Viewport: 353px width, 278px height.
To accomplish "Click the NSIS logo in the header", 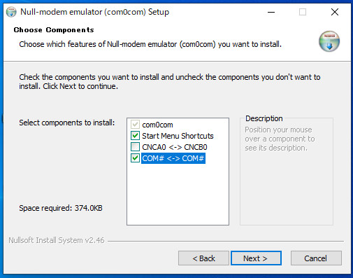I will (329, 41).
